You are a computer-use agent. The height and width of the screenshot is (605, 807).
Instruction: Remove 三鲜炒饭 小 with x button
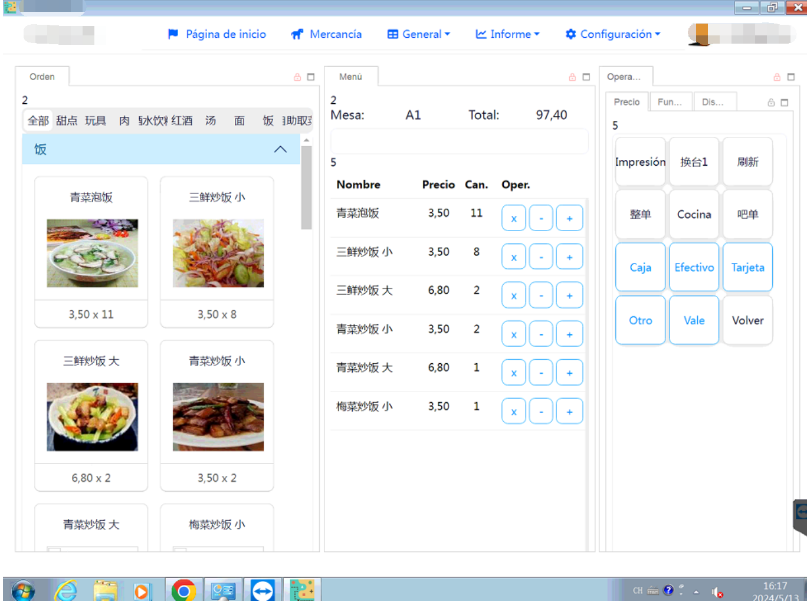(514, 257)
